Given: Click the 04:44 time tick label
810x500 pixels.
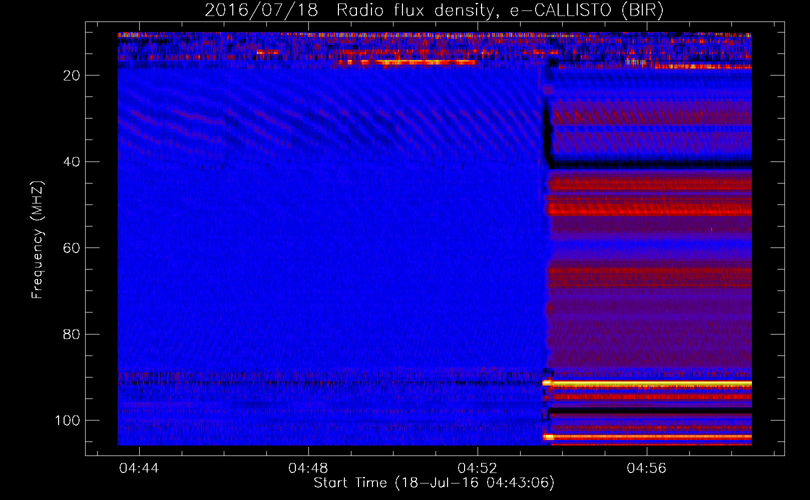Looking at the screenshot, I should (x=139, y=468).
